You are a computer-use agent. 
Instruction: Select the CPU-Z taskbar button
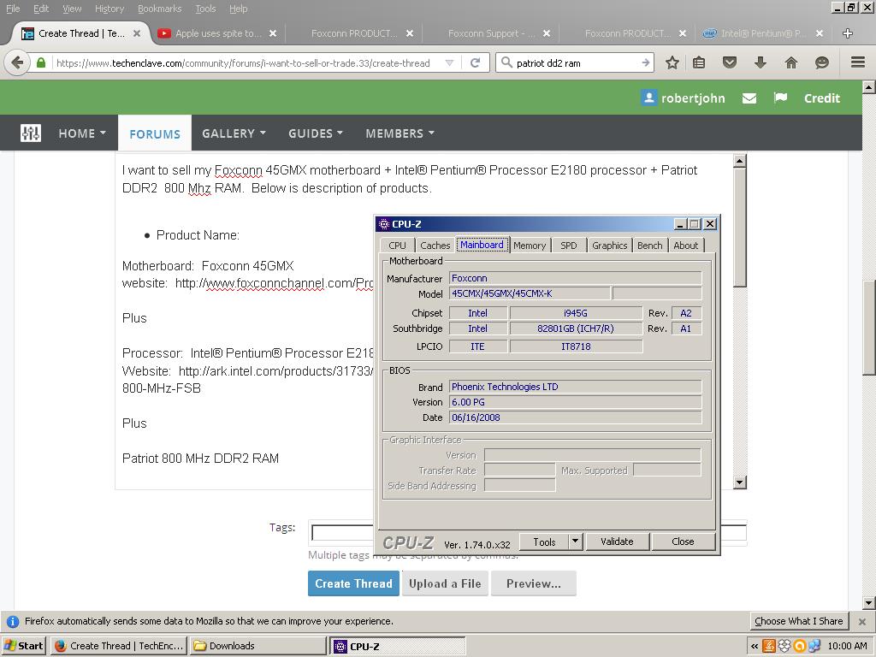pyautogui.click(x=397, y=647)
